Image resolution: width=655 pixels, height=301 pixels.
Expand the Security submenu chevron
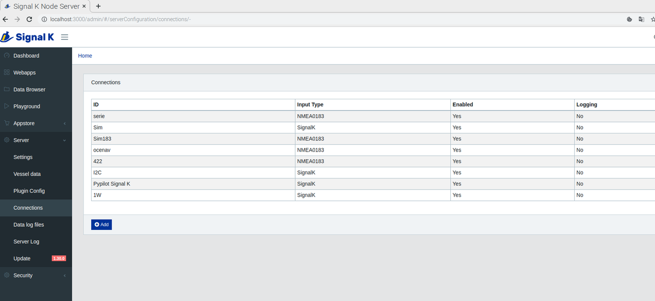tap(64, 275)
